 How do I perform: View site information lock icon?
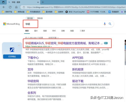24,7
